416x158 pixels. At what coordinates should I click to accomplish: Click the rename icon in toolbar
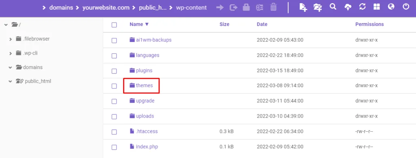click(260, 7)
